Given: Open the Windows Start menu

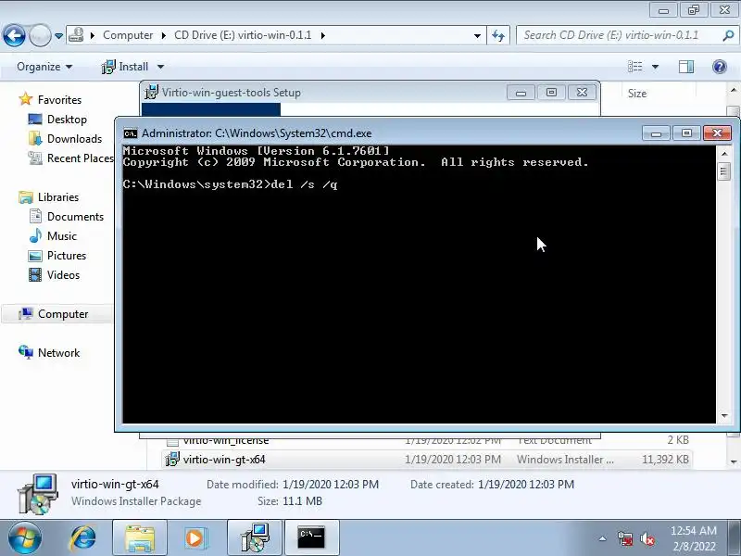Looking at the screenshot, I should [24, 538].
